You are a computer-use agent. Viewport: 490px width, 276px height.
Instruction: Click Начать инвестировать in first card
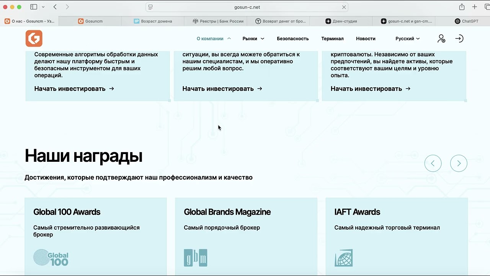click(x=74, y=89)
